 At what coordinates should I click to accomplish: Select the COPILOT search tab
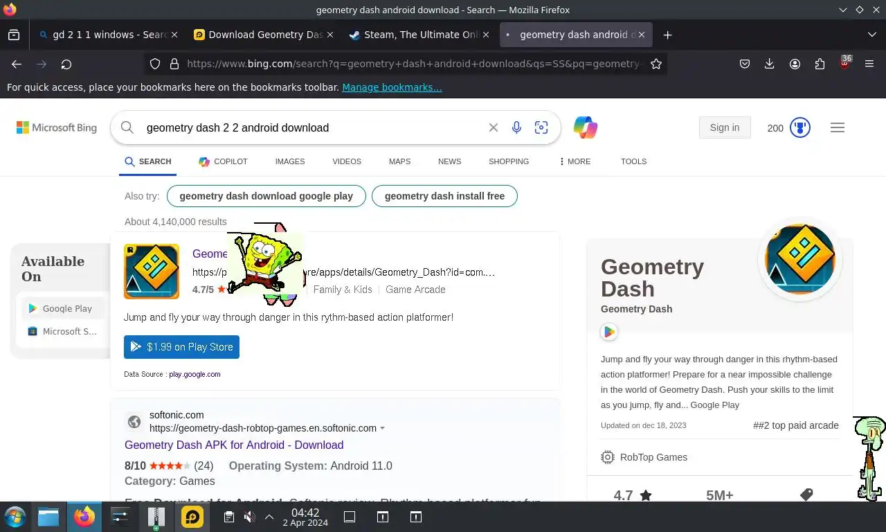(x=223, y=161)
